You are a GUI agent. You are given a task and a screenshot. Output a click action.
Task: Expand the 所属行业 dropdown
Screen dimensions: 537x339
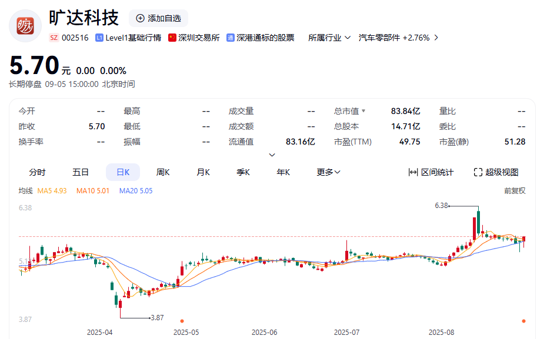329,38
